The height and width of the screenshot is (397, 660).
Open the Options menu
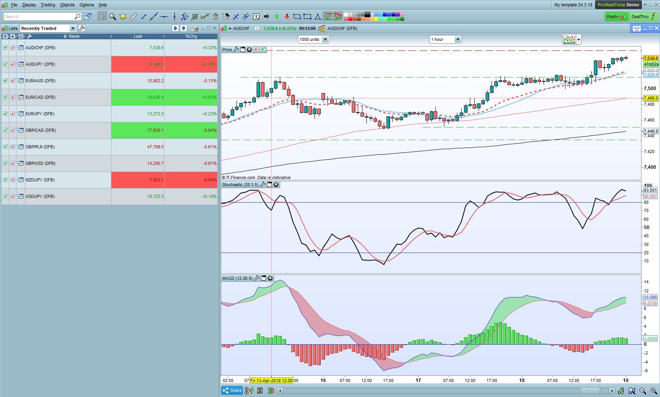coord(87,5)
